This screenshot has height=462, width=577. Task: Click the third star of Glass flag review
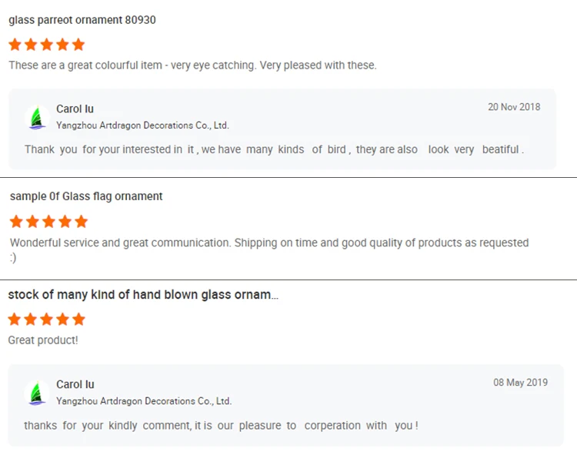[49, 222]
